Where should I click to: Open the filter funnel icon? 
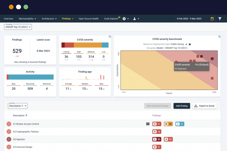220,19
